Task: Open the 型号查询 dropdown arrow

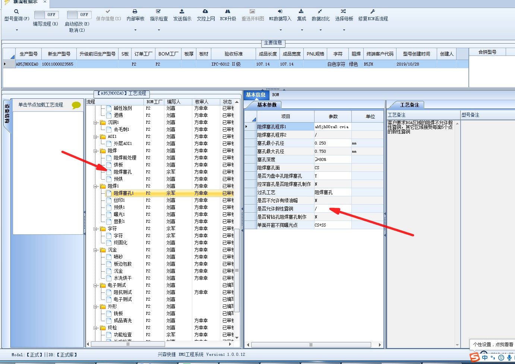Action: click(17, 30)
